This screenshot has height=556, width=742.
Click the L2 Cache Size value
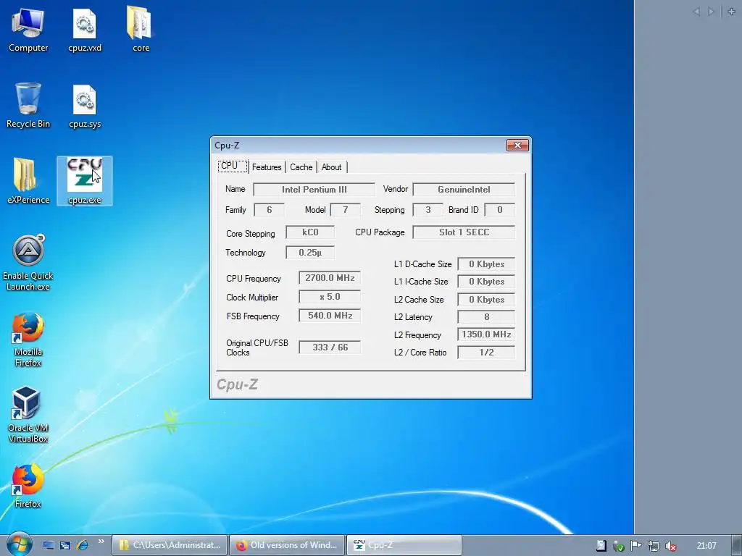486,300
